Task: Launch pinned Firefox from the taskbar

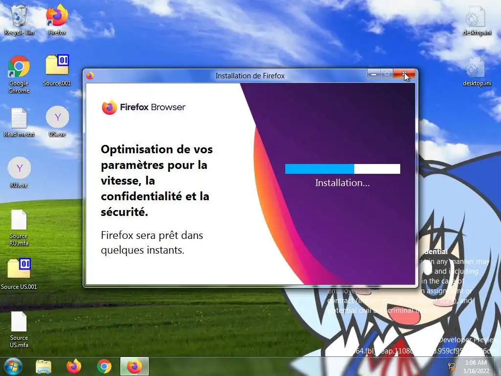Action: 73,366
